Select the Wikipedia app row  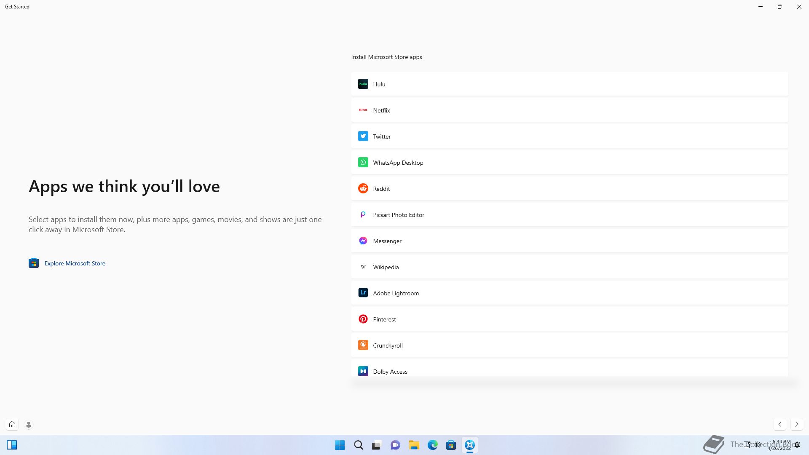pyautogui.click(x=569, y=267)
